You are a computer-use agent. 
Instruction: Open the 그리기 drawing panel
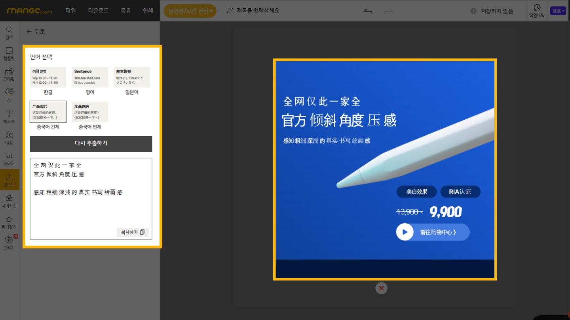click(9, 243)
